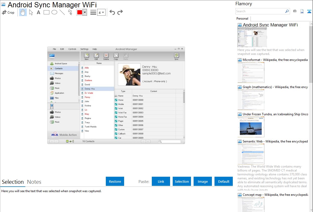Click the red annotation color swatch

pyautogui.click(x=80, y=12)
